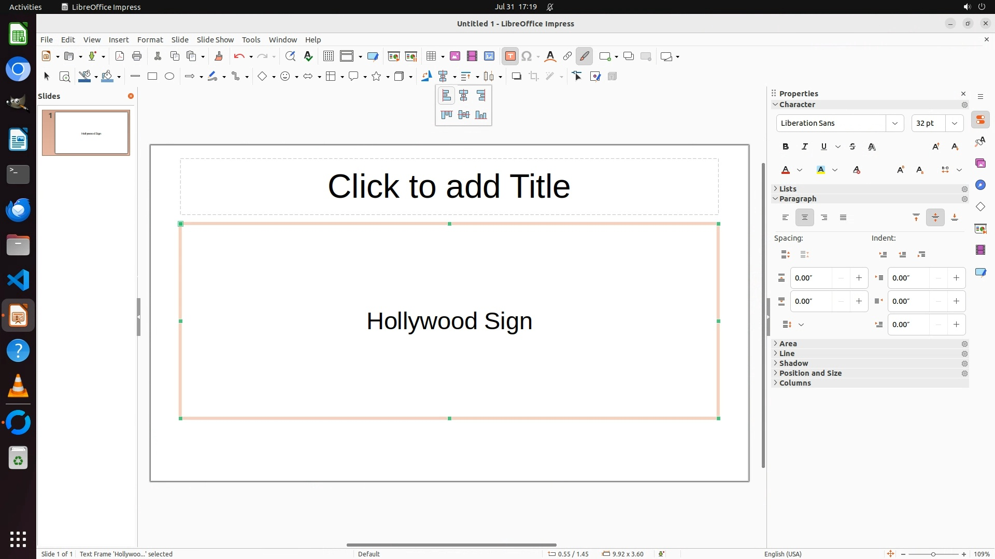Toggle Bold in Character panel
995x559 pixels.
click(786, 147)
